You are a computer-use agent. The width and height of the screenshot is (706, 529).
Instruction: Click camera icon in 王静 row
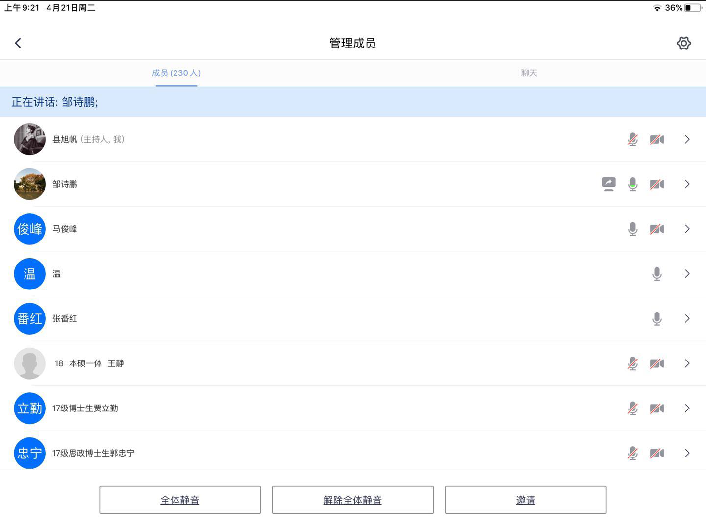[x=656, y=363]
